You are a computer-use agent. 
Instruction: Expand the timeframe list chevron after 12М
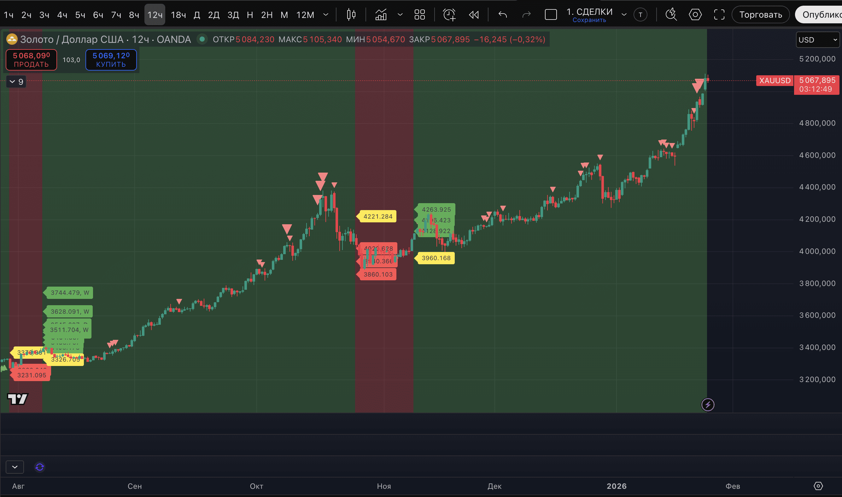pyautogui.click(x=325, y=15)
